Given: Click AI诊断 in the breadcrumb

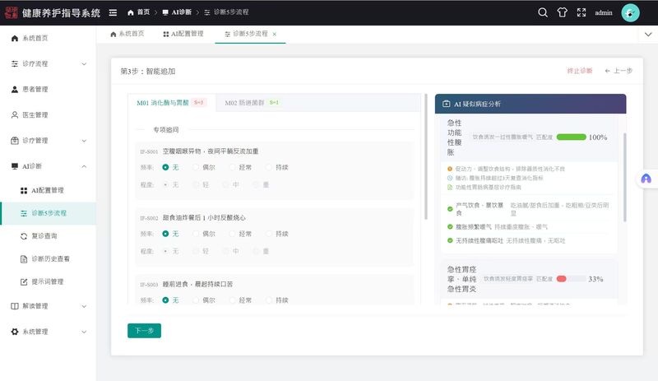Looking at the screenshot, I should 181,12.
